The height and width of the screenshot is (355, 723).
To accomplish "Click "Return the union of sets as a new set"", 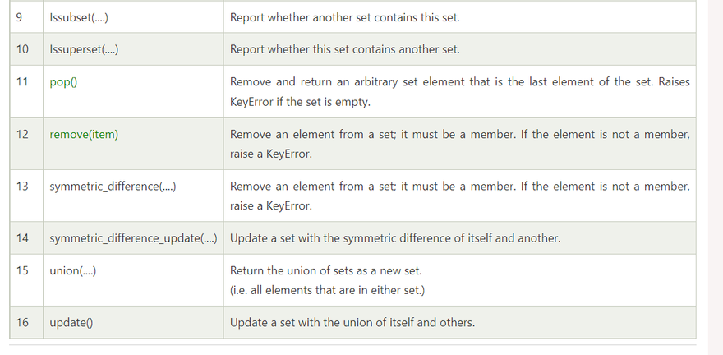I will [326, 270].
